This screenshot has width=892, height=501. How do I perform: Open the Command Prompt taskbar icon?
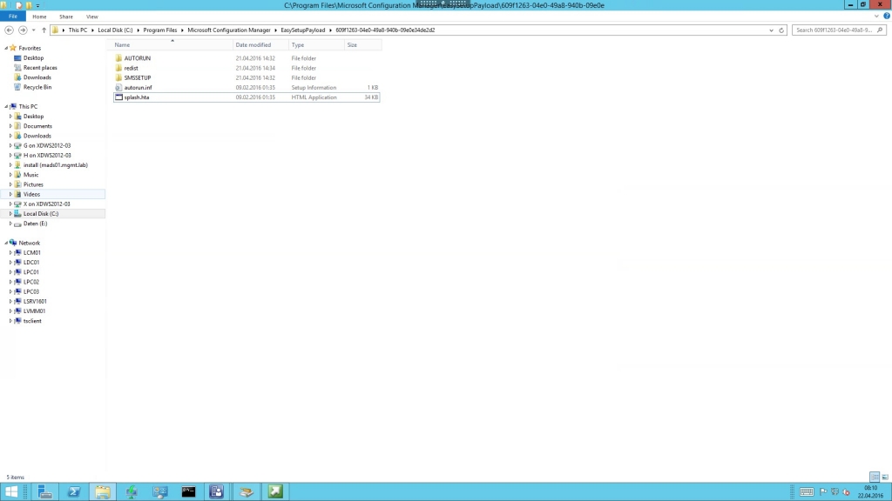(188, 492)
